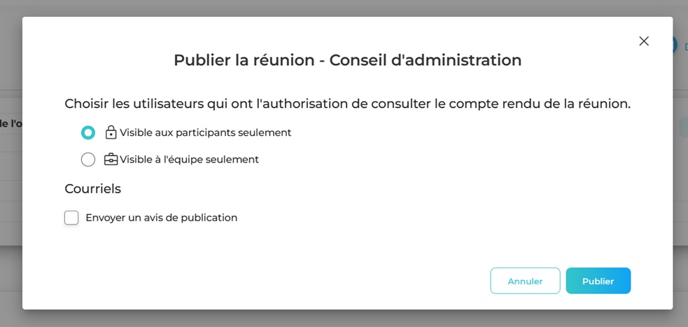The width and height of the screenshot is (688, 327).
Task: Click the 'Visible à l'équipe seulement' label text
Action: point(189,160)
